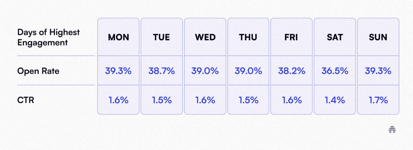Select the MON day header

point(118,37)
